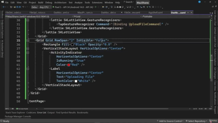This screenshot has height=123, width=218.
Task: Collapse the Label block at line 42
Action: pos(28,69)
